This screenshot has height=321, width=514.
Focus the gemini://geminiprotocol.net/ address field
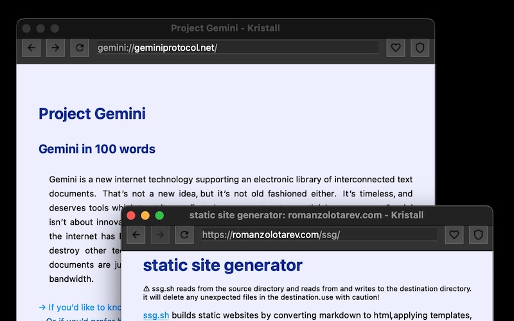(x=236, y=48)
